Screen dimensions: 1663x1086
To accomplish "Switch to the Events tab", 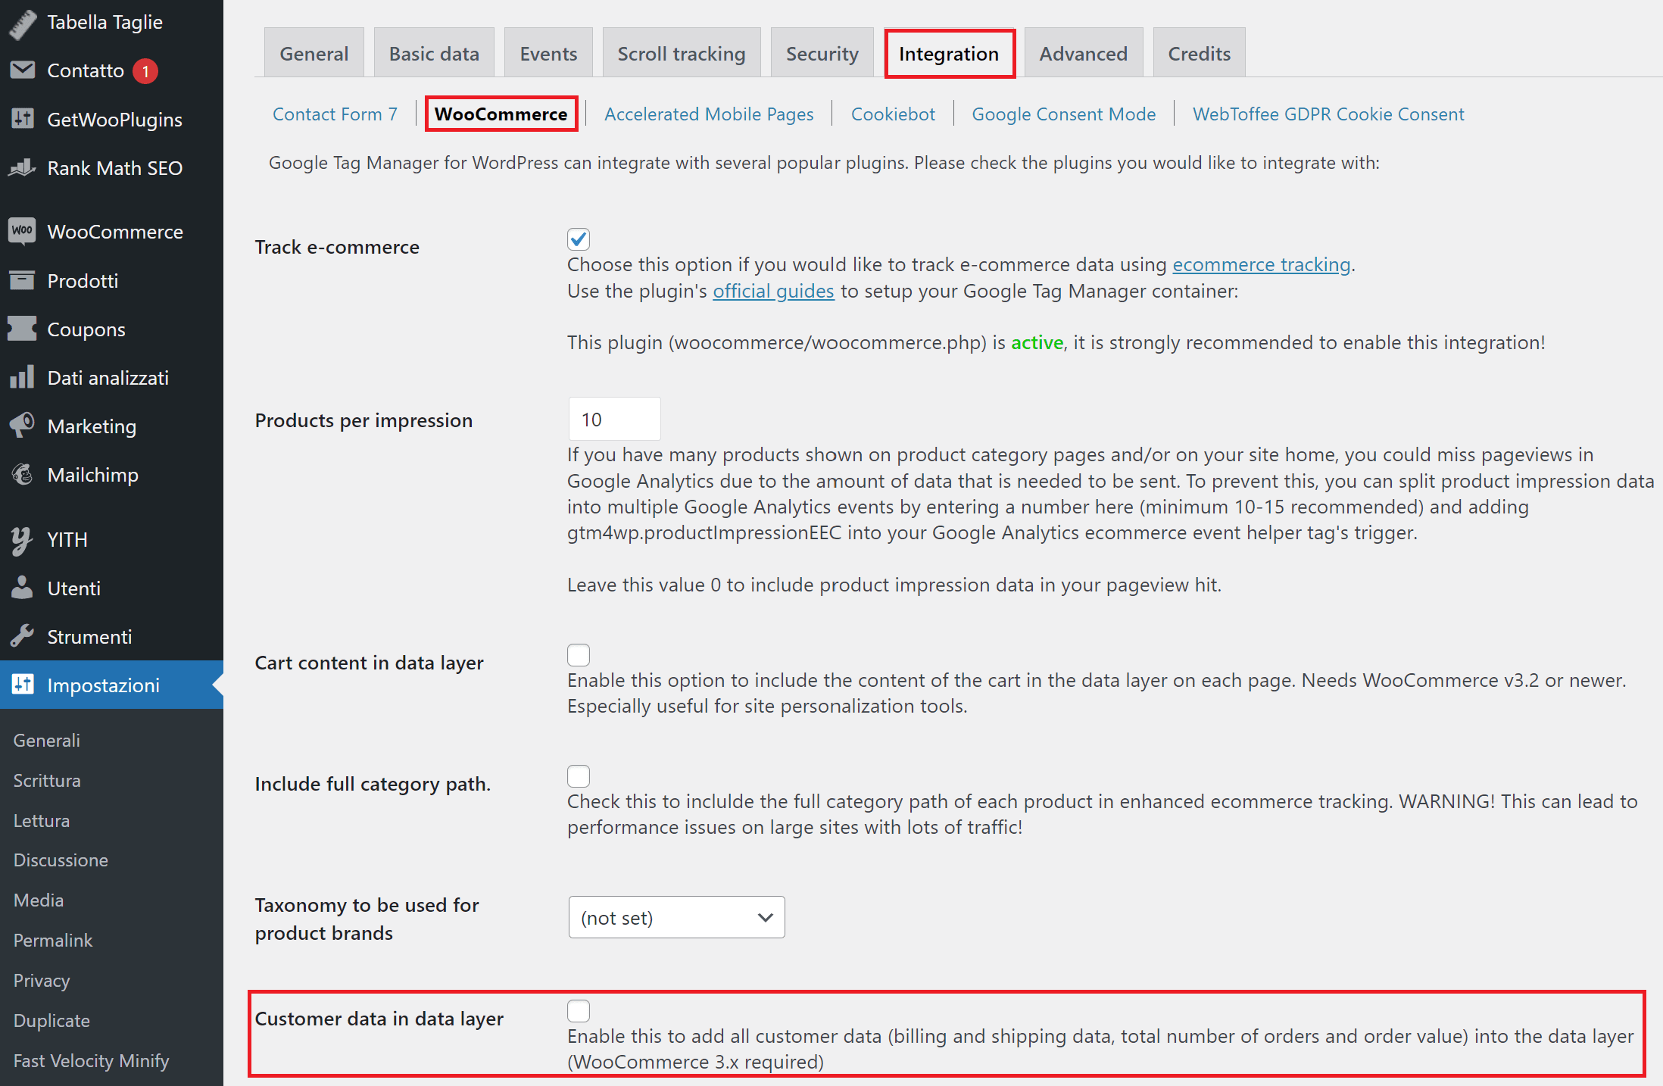I will [548, 53].
